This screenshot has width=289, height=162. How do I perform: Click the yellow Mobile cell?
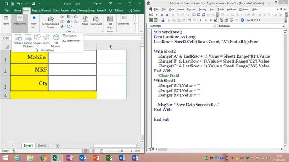tap(29, 57)
